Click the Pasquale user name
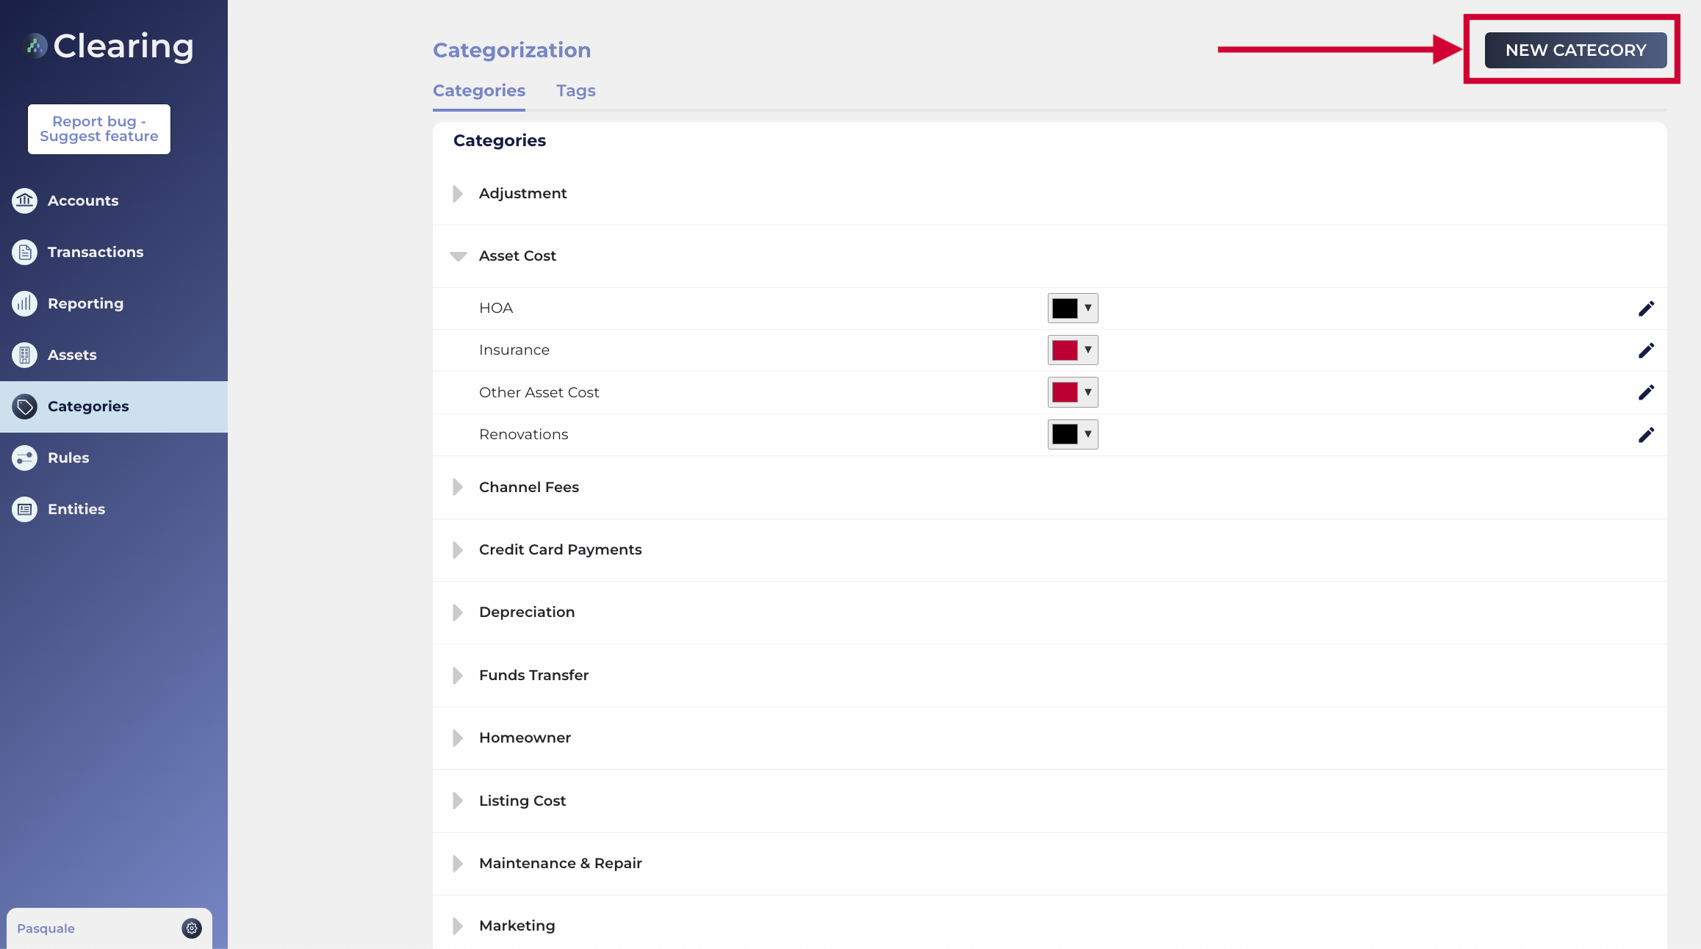The height and width of the screenshot is (949, 1701). click(x=46, y=928)
